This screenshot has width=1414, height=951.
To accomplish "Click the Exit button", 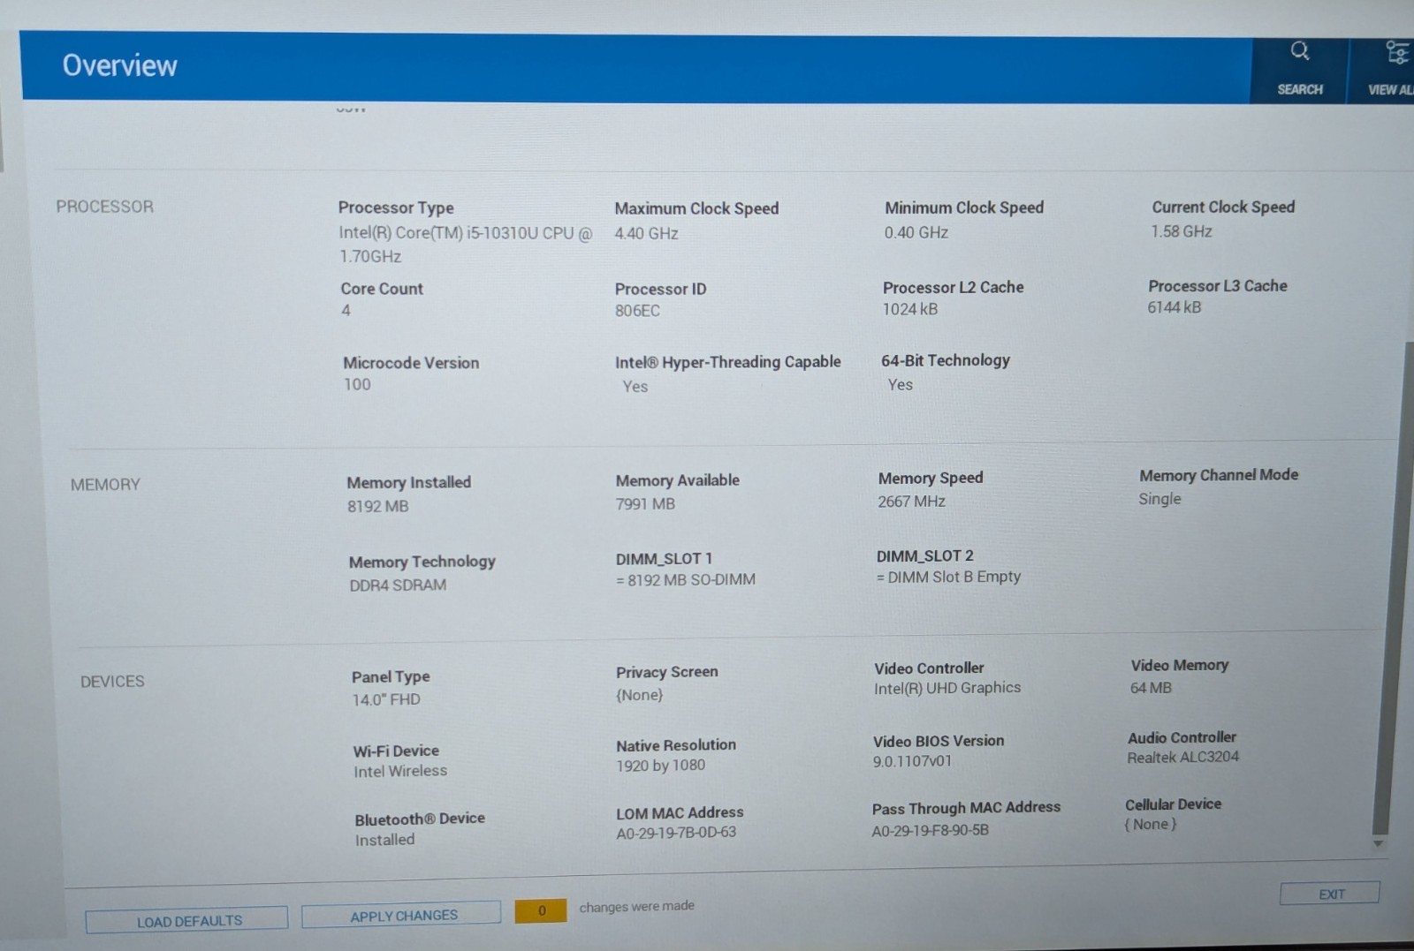I will coord(1330,894).
